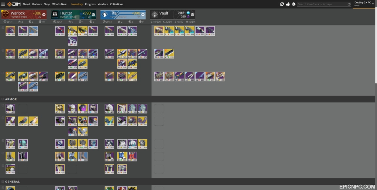Open the hamburger menu next to DIM logo

tap(3, 4)
